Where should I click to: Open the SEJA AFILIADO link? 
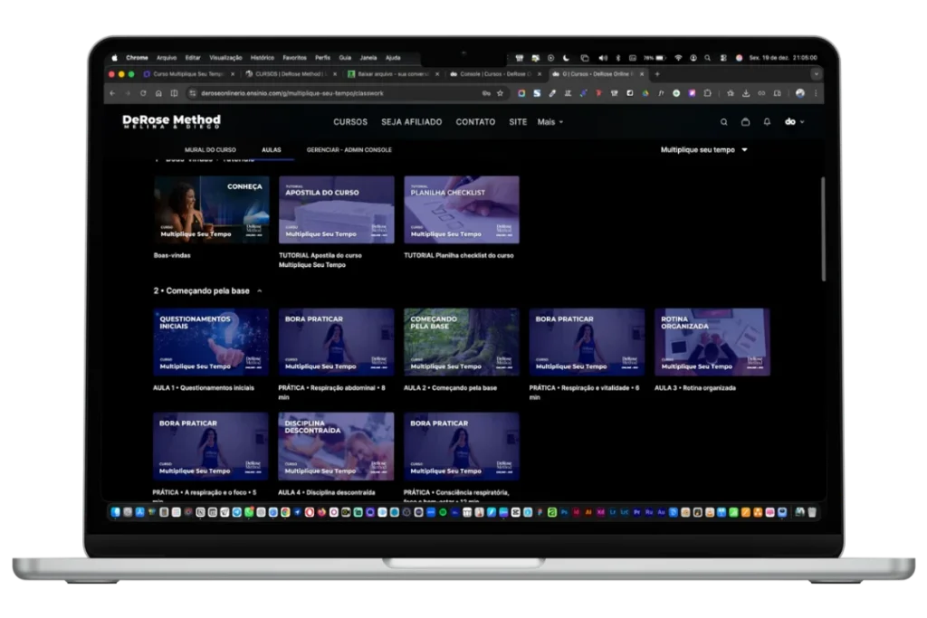[412, 122]
